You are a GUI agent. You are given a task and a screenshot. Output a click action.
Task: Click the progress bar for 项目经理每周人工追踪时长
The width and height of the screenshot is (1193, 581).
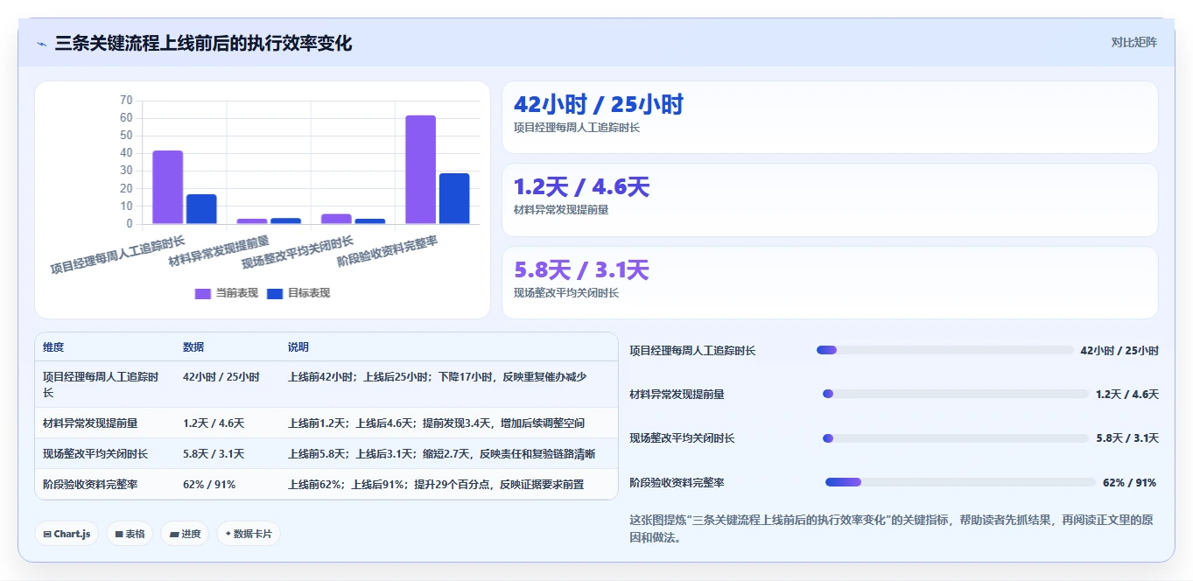tap(944, 350)
